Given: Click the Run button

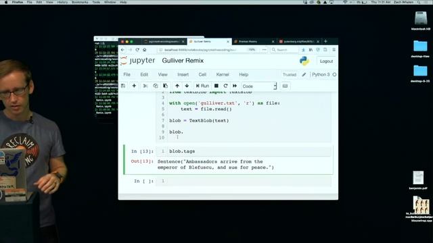Looking at the screenshot, I should (202, 86).
